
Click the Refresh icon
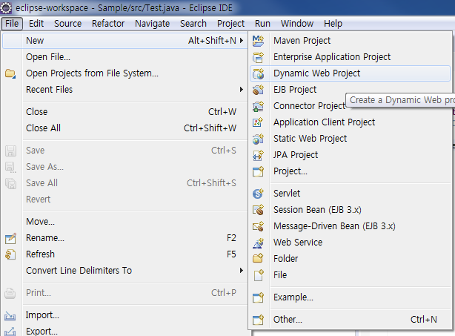pos(10,254)
